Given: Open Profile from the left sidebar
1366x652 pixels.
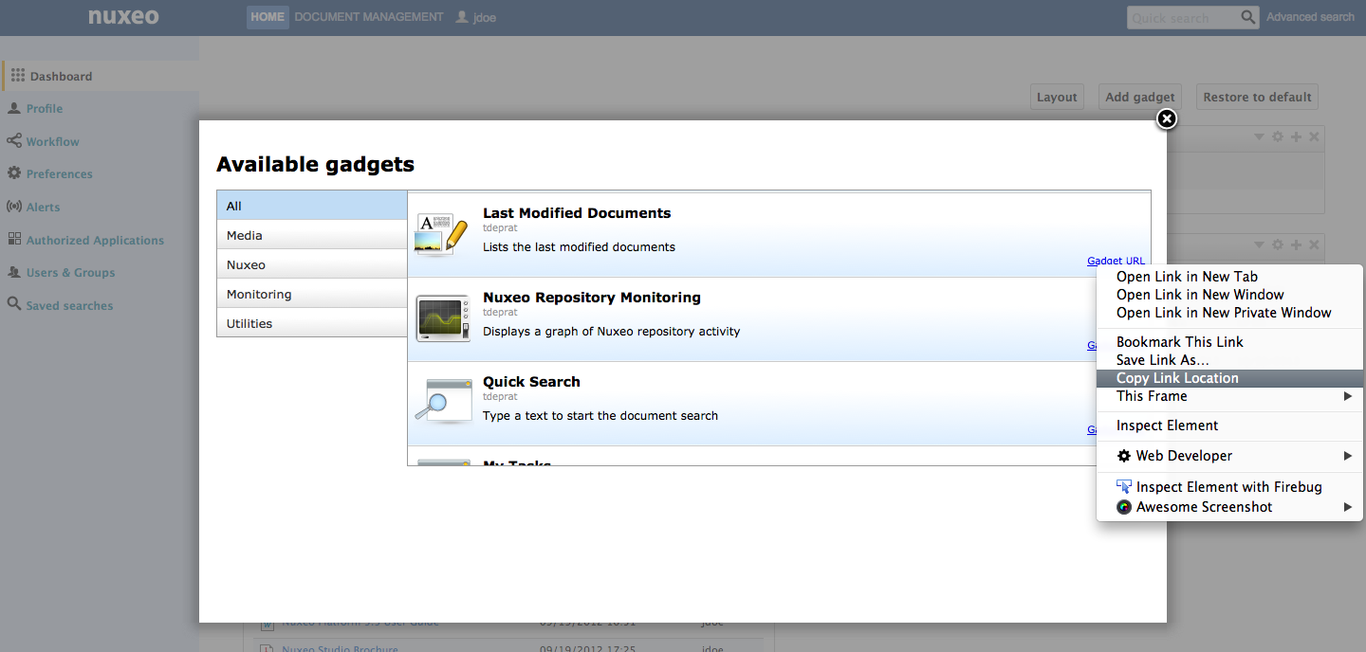Looking at the screenshot, I should [x=44, y=109].
